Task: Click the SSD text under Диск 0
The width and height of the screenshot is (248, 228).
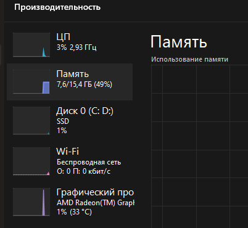Action: pyautogui.click(x=63, y=121)
